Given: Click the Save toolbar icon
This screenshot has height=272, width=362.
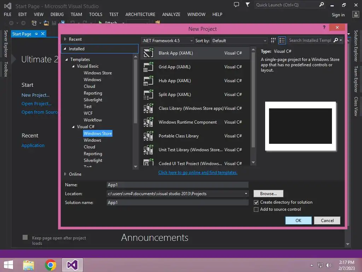Looking at the screenshot, I should tap(54, 23).
